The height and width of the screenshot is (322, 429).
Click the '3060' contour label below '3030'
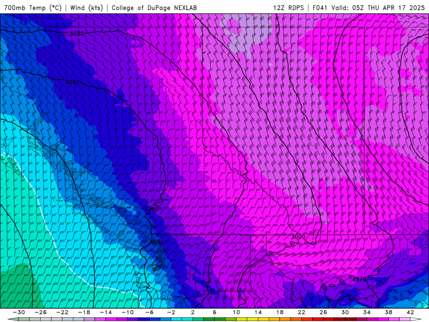click(72, 82)
